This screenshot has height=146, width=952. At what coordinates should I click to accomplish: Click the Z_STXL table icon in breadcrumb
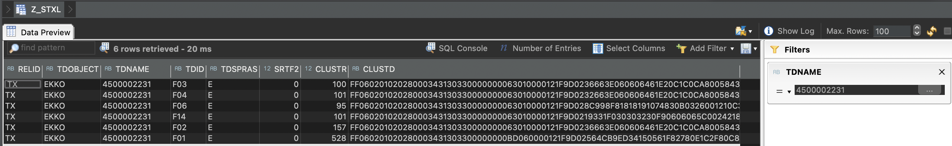point(21,10)
